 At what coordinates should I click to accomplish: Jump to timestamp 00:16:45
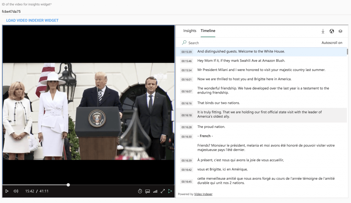tap(186, 181)
